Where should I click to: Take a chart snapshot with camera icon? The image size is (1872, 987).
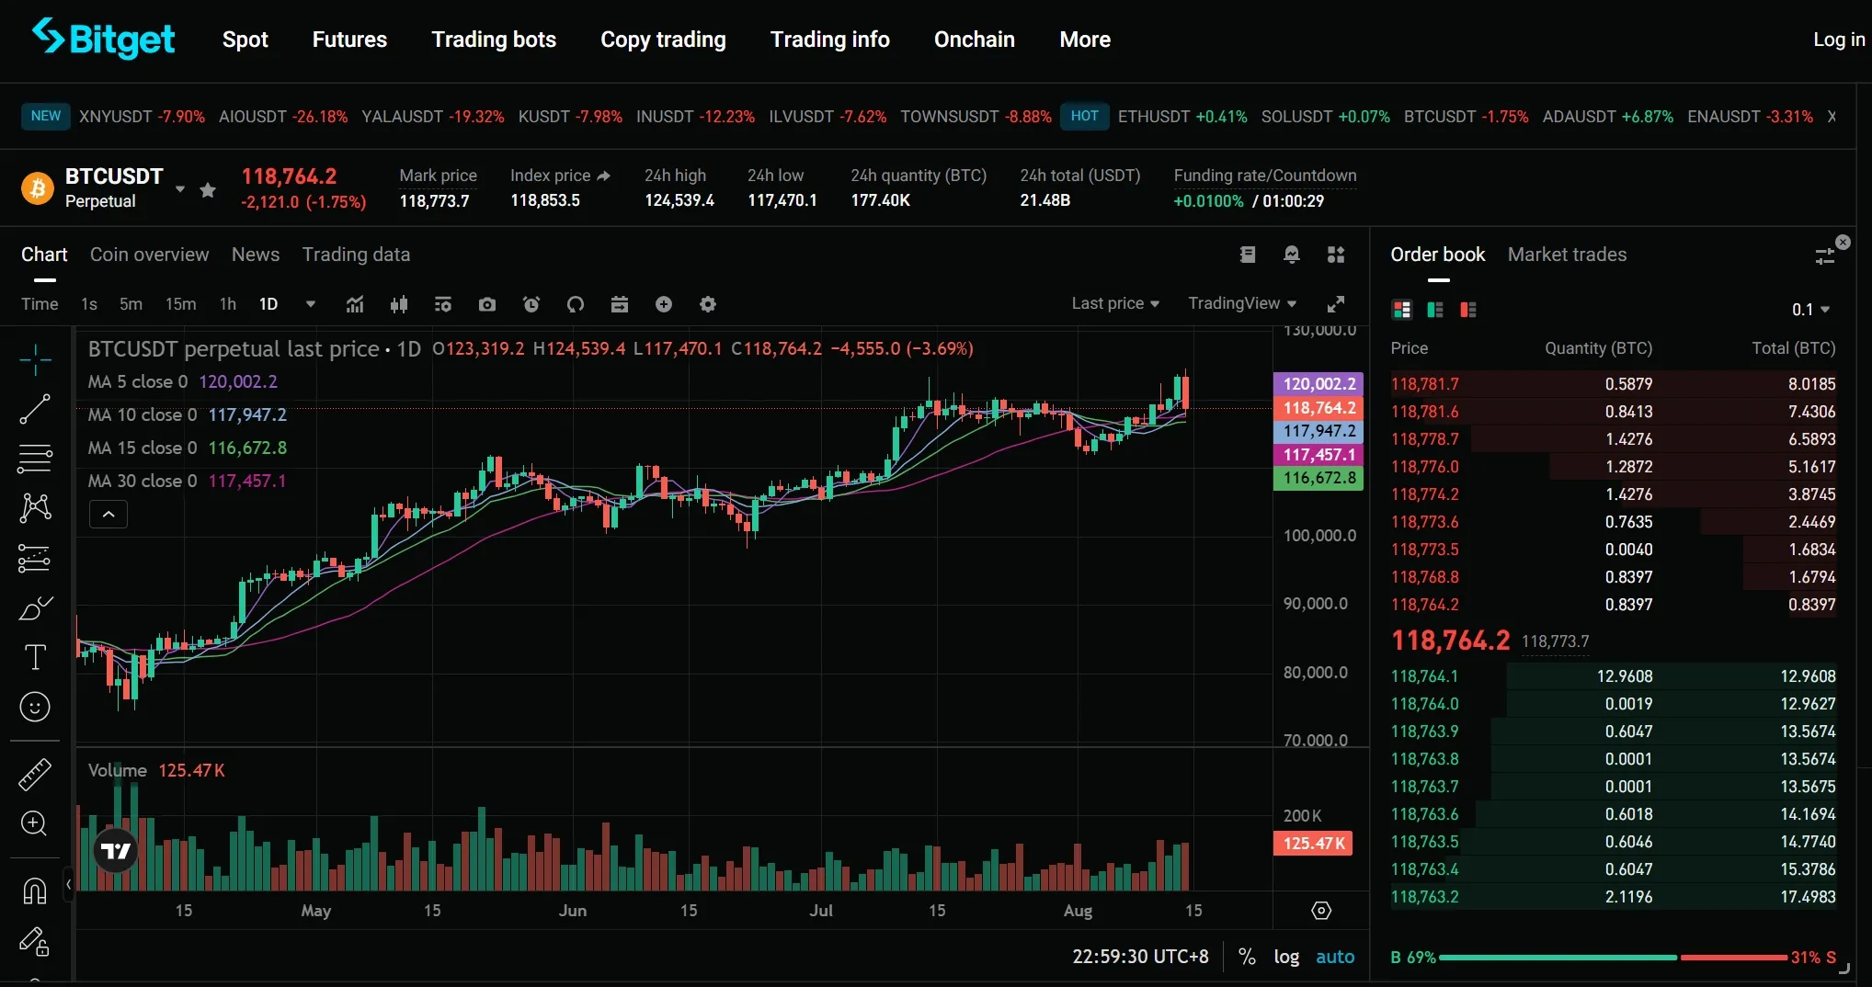487,304
